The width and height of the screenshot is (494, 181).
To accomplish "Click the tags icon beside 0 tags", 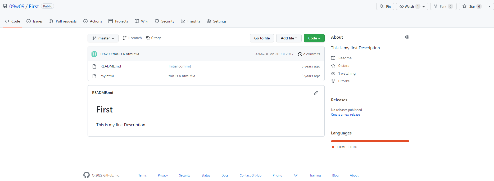I will 148,38.
